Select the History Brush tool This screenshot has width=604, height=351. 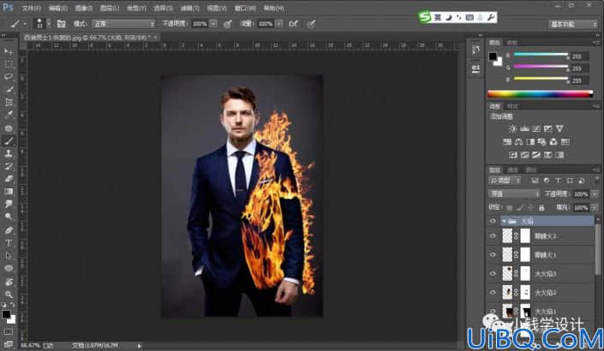coord(9,166)
